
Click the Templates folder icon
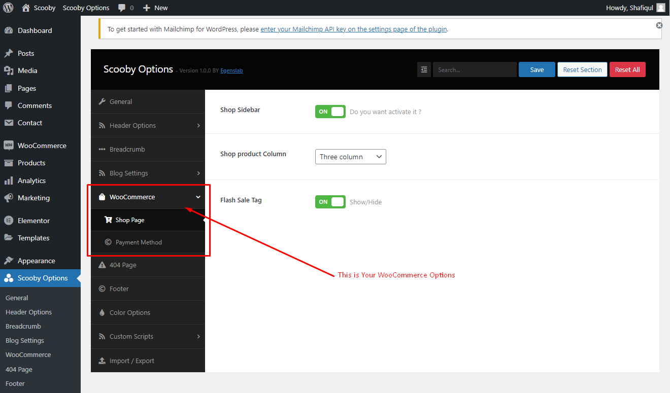pyautogui.click(x=9, y=238)
